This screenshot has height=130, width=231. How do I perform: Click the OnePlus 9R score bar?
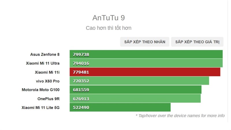(x=144, y=99)
